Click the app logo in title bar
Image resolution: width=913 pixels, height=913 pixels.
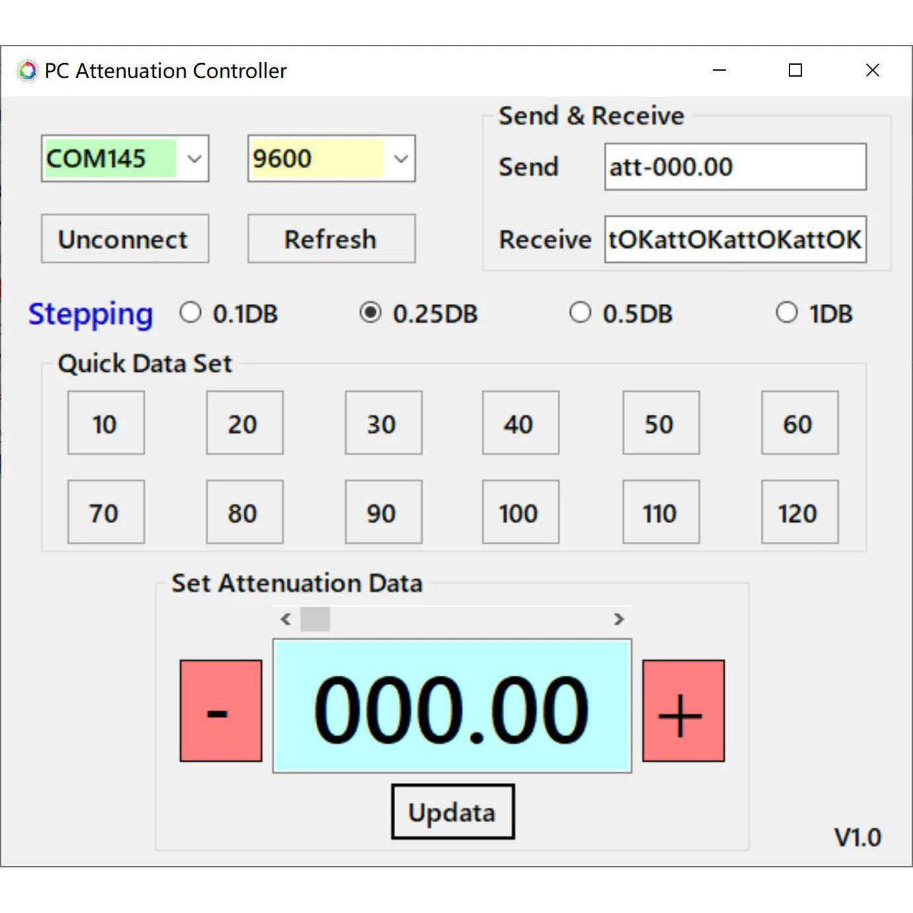(x=28, y=71)
